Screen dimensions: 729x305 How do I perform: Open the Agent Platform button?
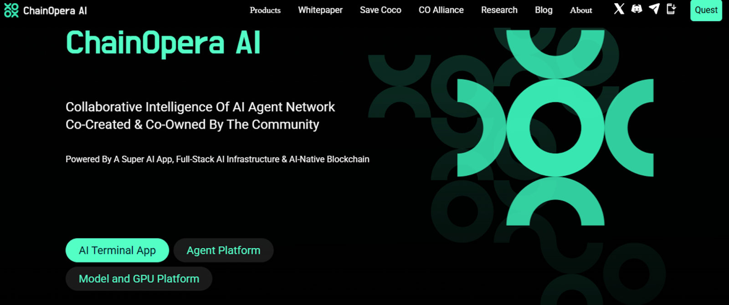tap(223, 250)
